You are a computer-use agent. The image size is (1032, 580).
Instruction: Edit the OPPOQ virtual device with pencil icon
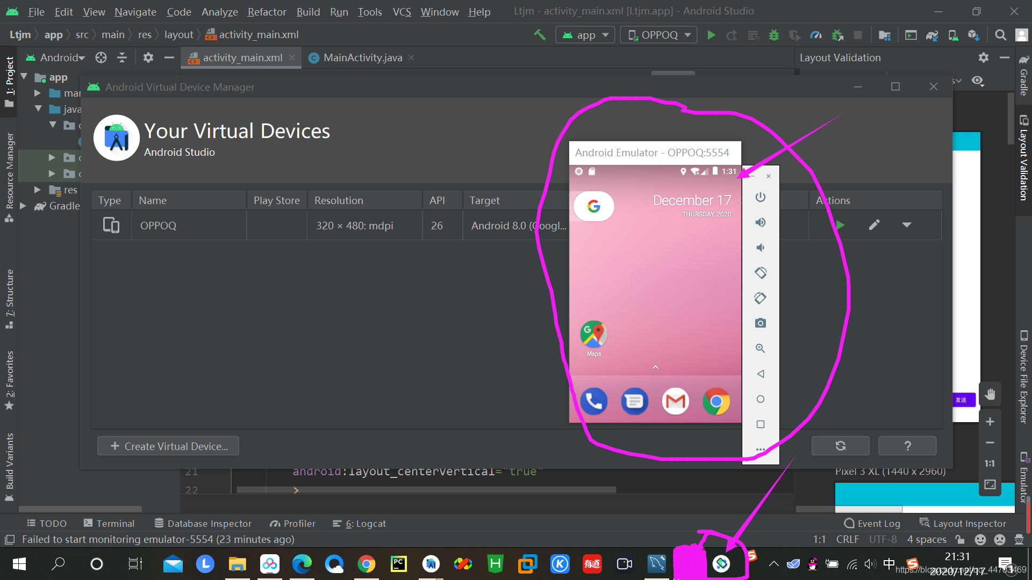click(875, 225)
